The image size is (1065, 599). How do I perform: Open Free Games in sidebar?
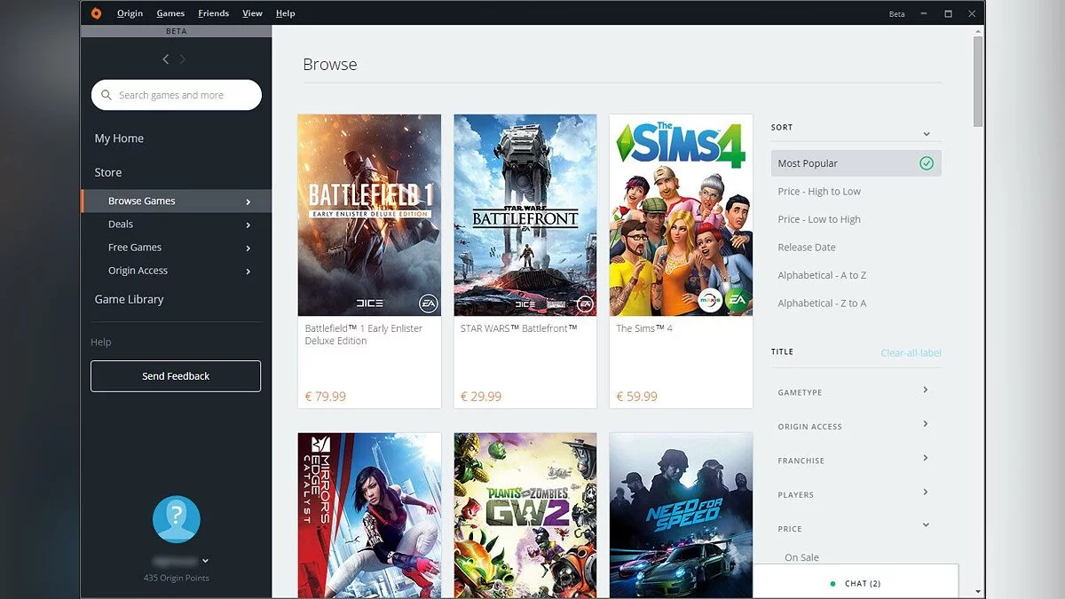click(135, 248)
